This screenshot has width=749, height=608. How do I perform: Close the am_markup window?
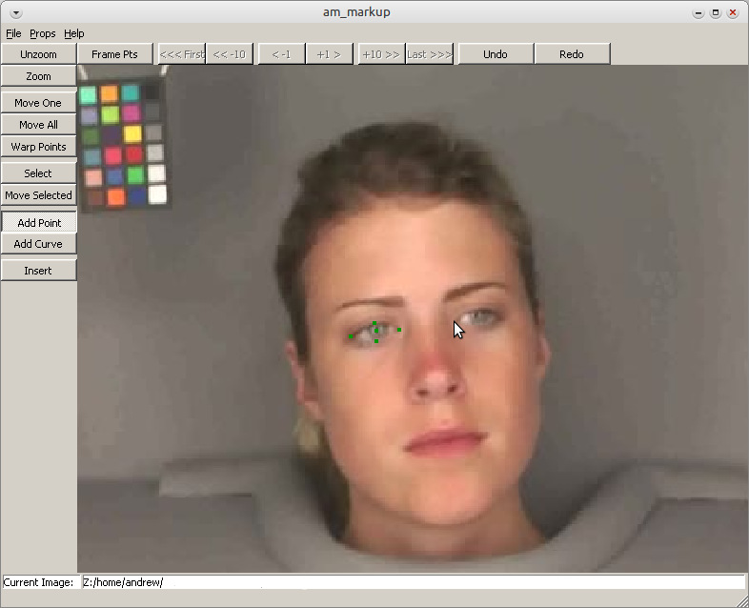733,13
